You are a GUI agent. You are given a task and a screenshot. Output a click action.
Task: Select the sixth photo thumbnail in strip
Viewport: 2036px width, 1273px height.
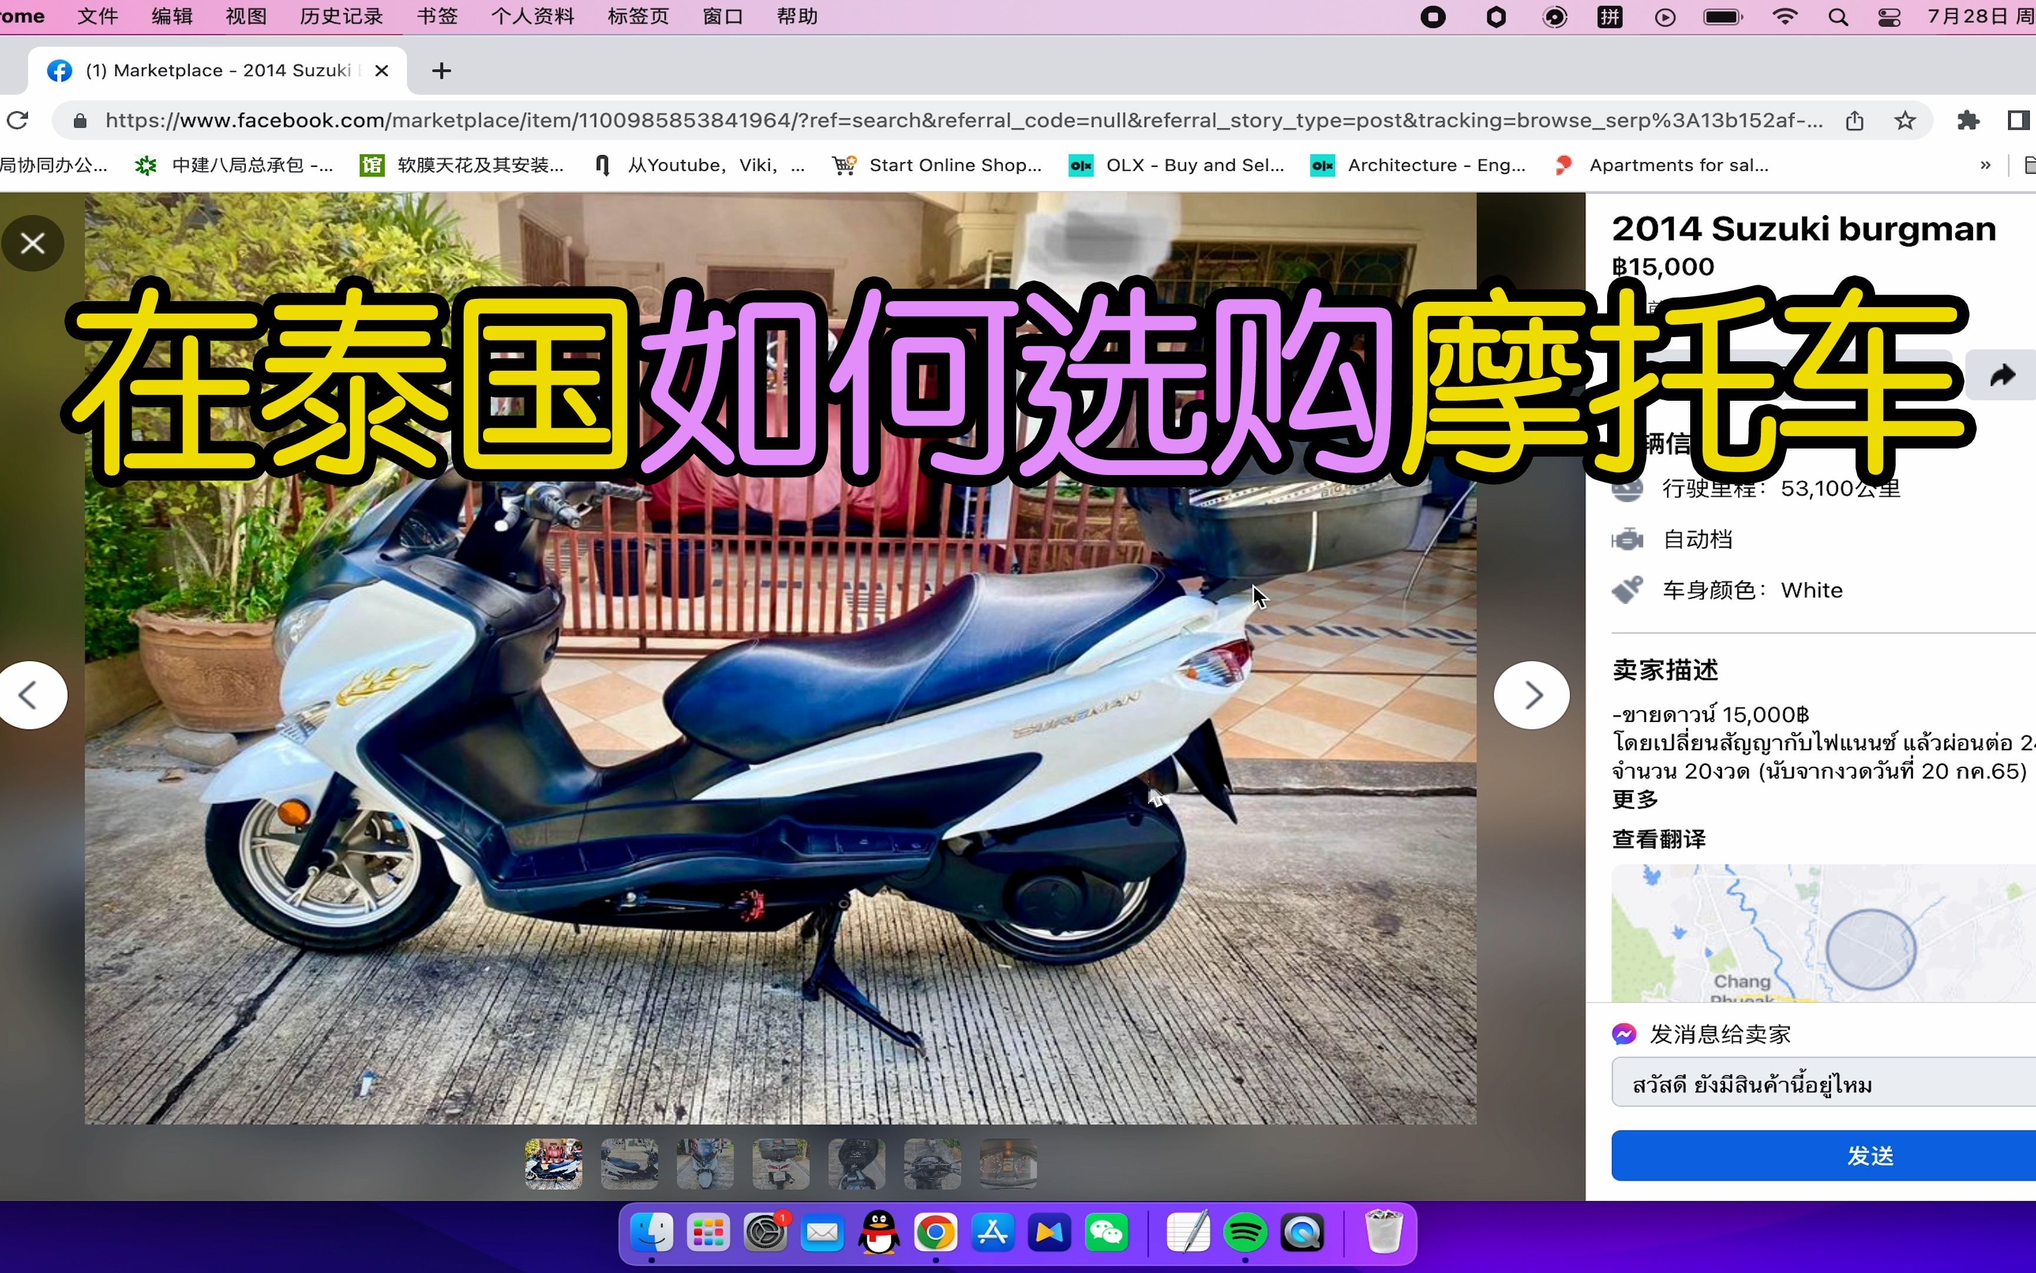click(x=932, y=1163)
